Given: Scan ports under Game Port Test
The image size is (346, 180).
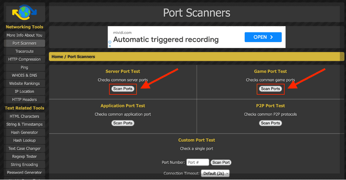Looking at the screenshot, I should (x=270, y=89).
